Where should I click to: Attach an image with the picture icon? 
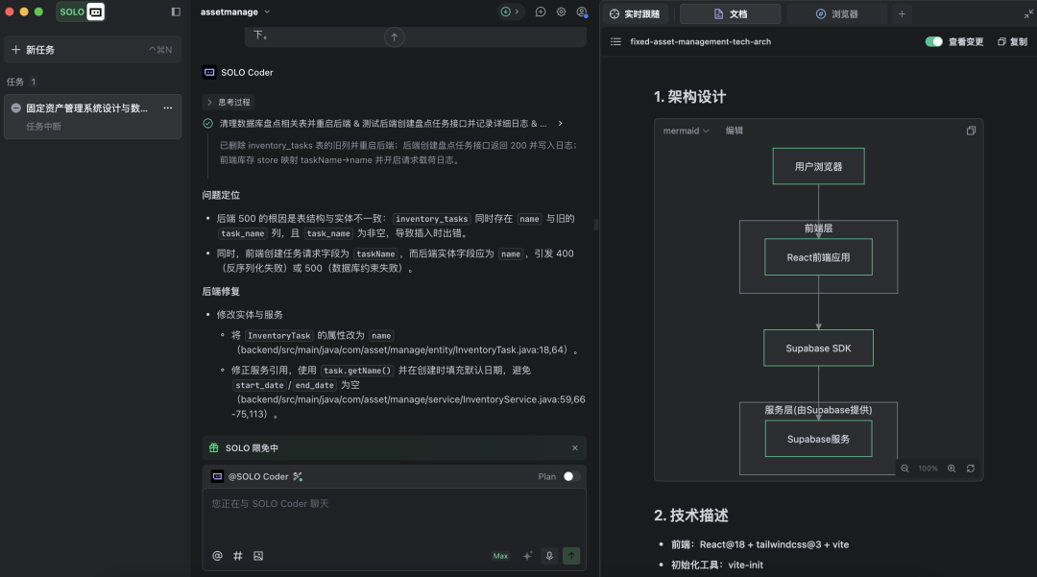pos(258,556)
